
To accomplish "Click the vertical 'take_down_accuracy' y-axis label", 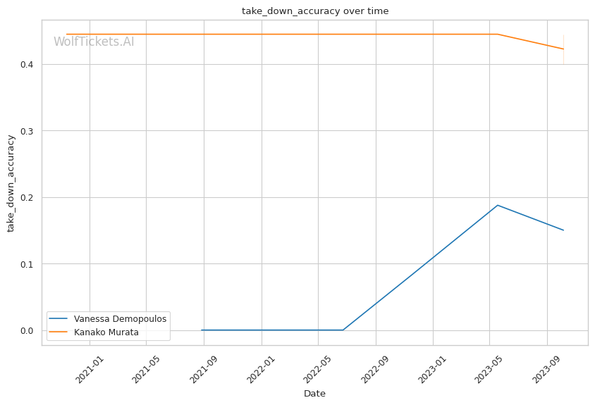I will (11, 184).
